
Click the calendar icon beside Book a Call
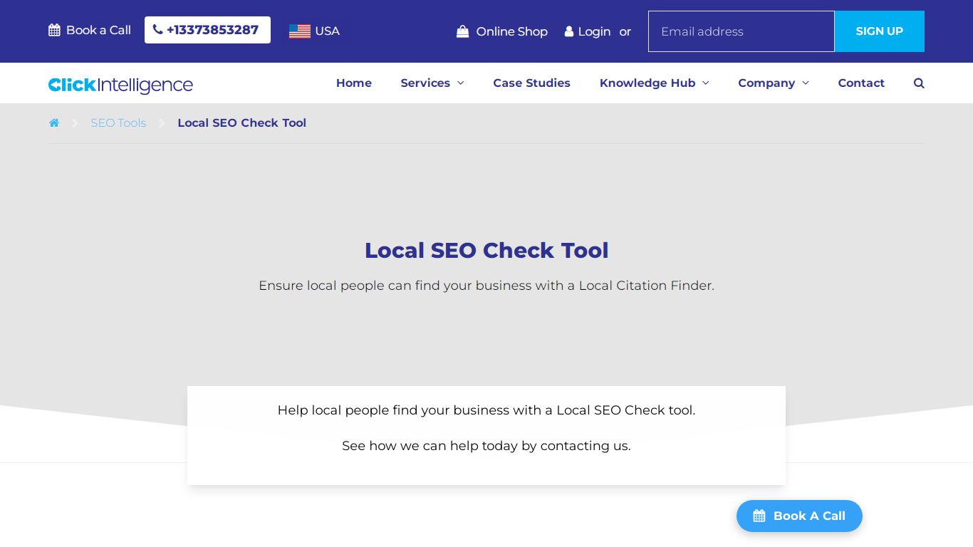coord(54,30)
